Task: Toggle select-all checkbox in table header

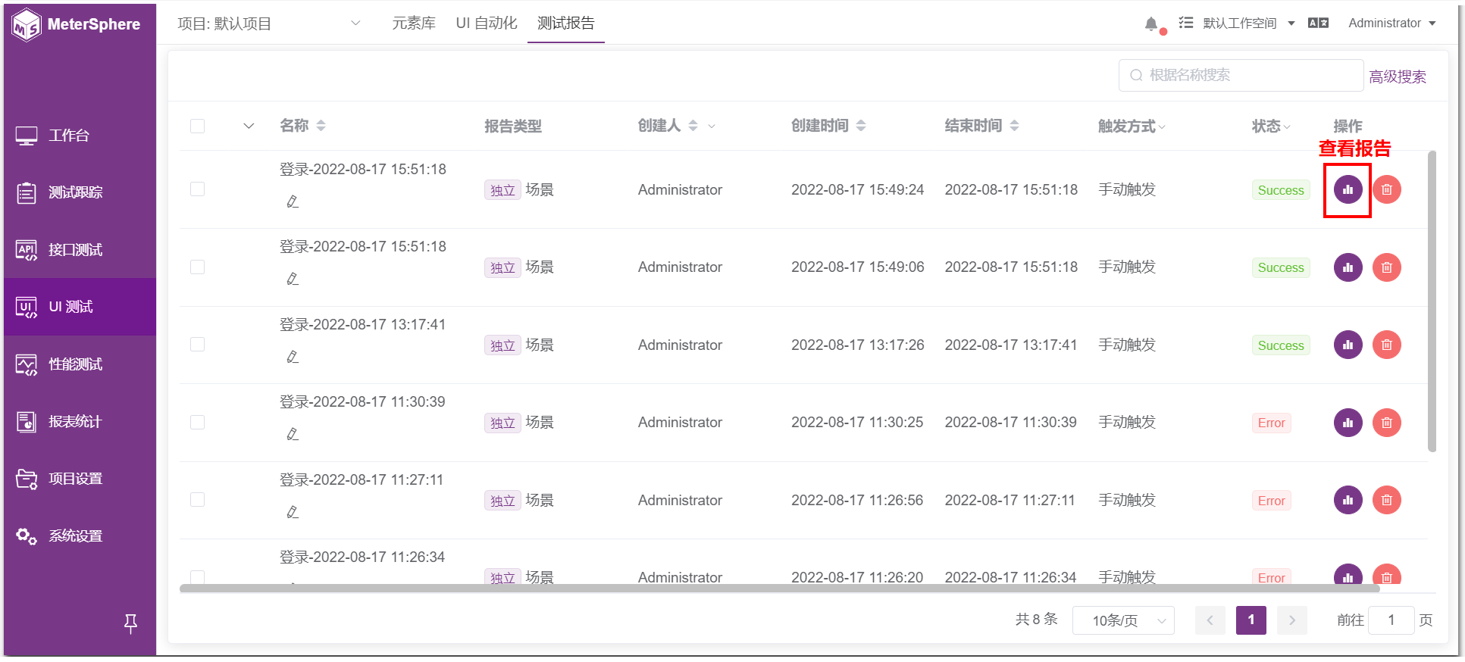Action: click(x=198, y=126)
